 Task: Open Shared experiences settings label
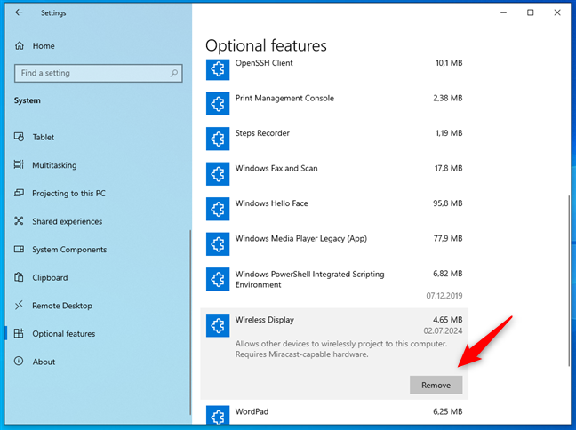pos(68,221)
